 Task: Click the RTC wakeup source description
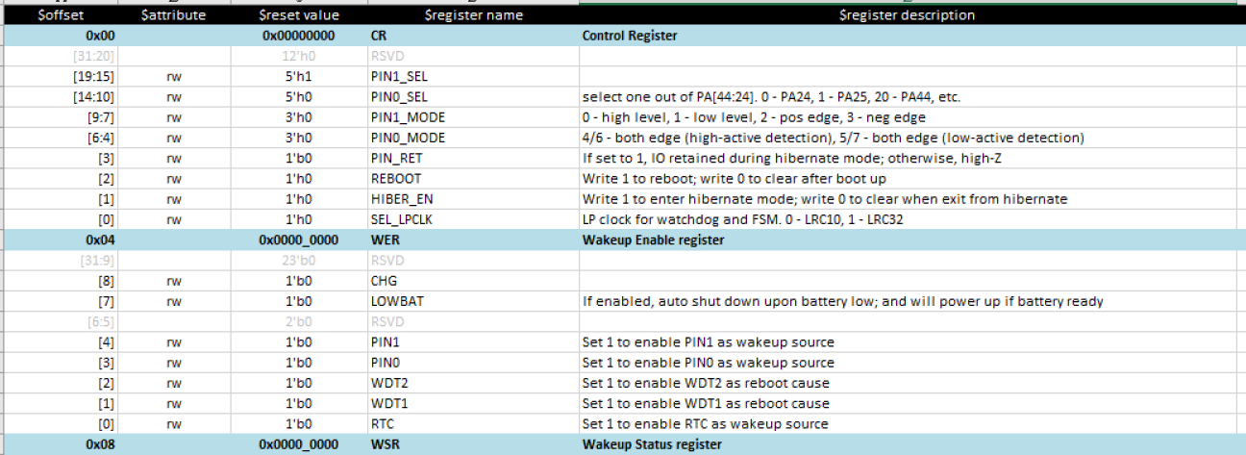click(705, 424)
